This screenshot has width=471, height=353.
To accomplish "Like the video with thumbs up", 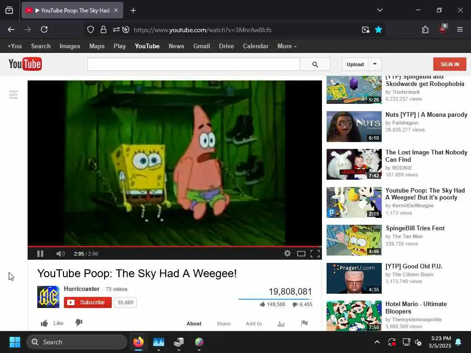I will coord(45,323).
